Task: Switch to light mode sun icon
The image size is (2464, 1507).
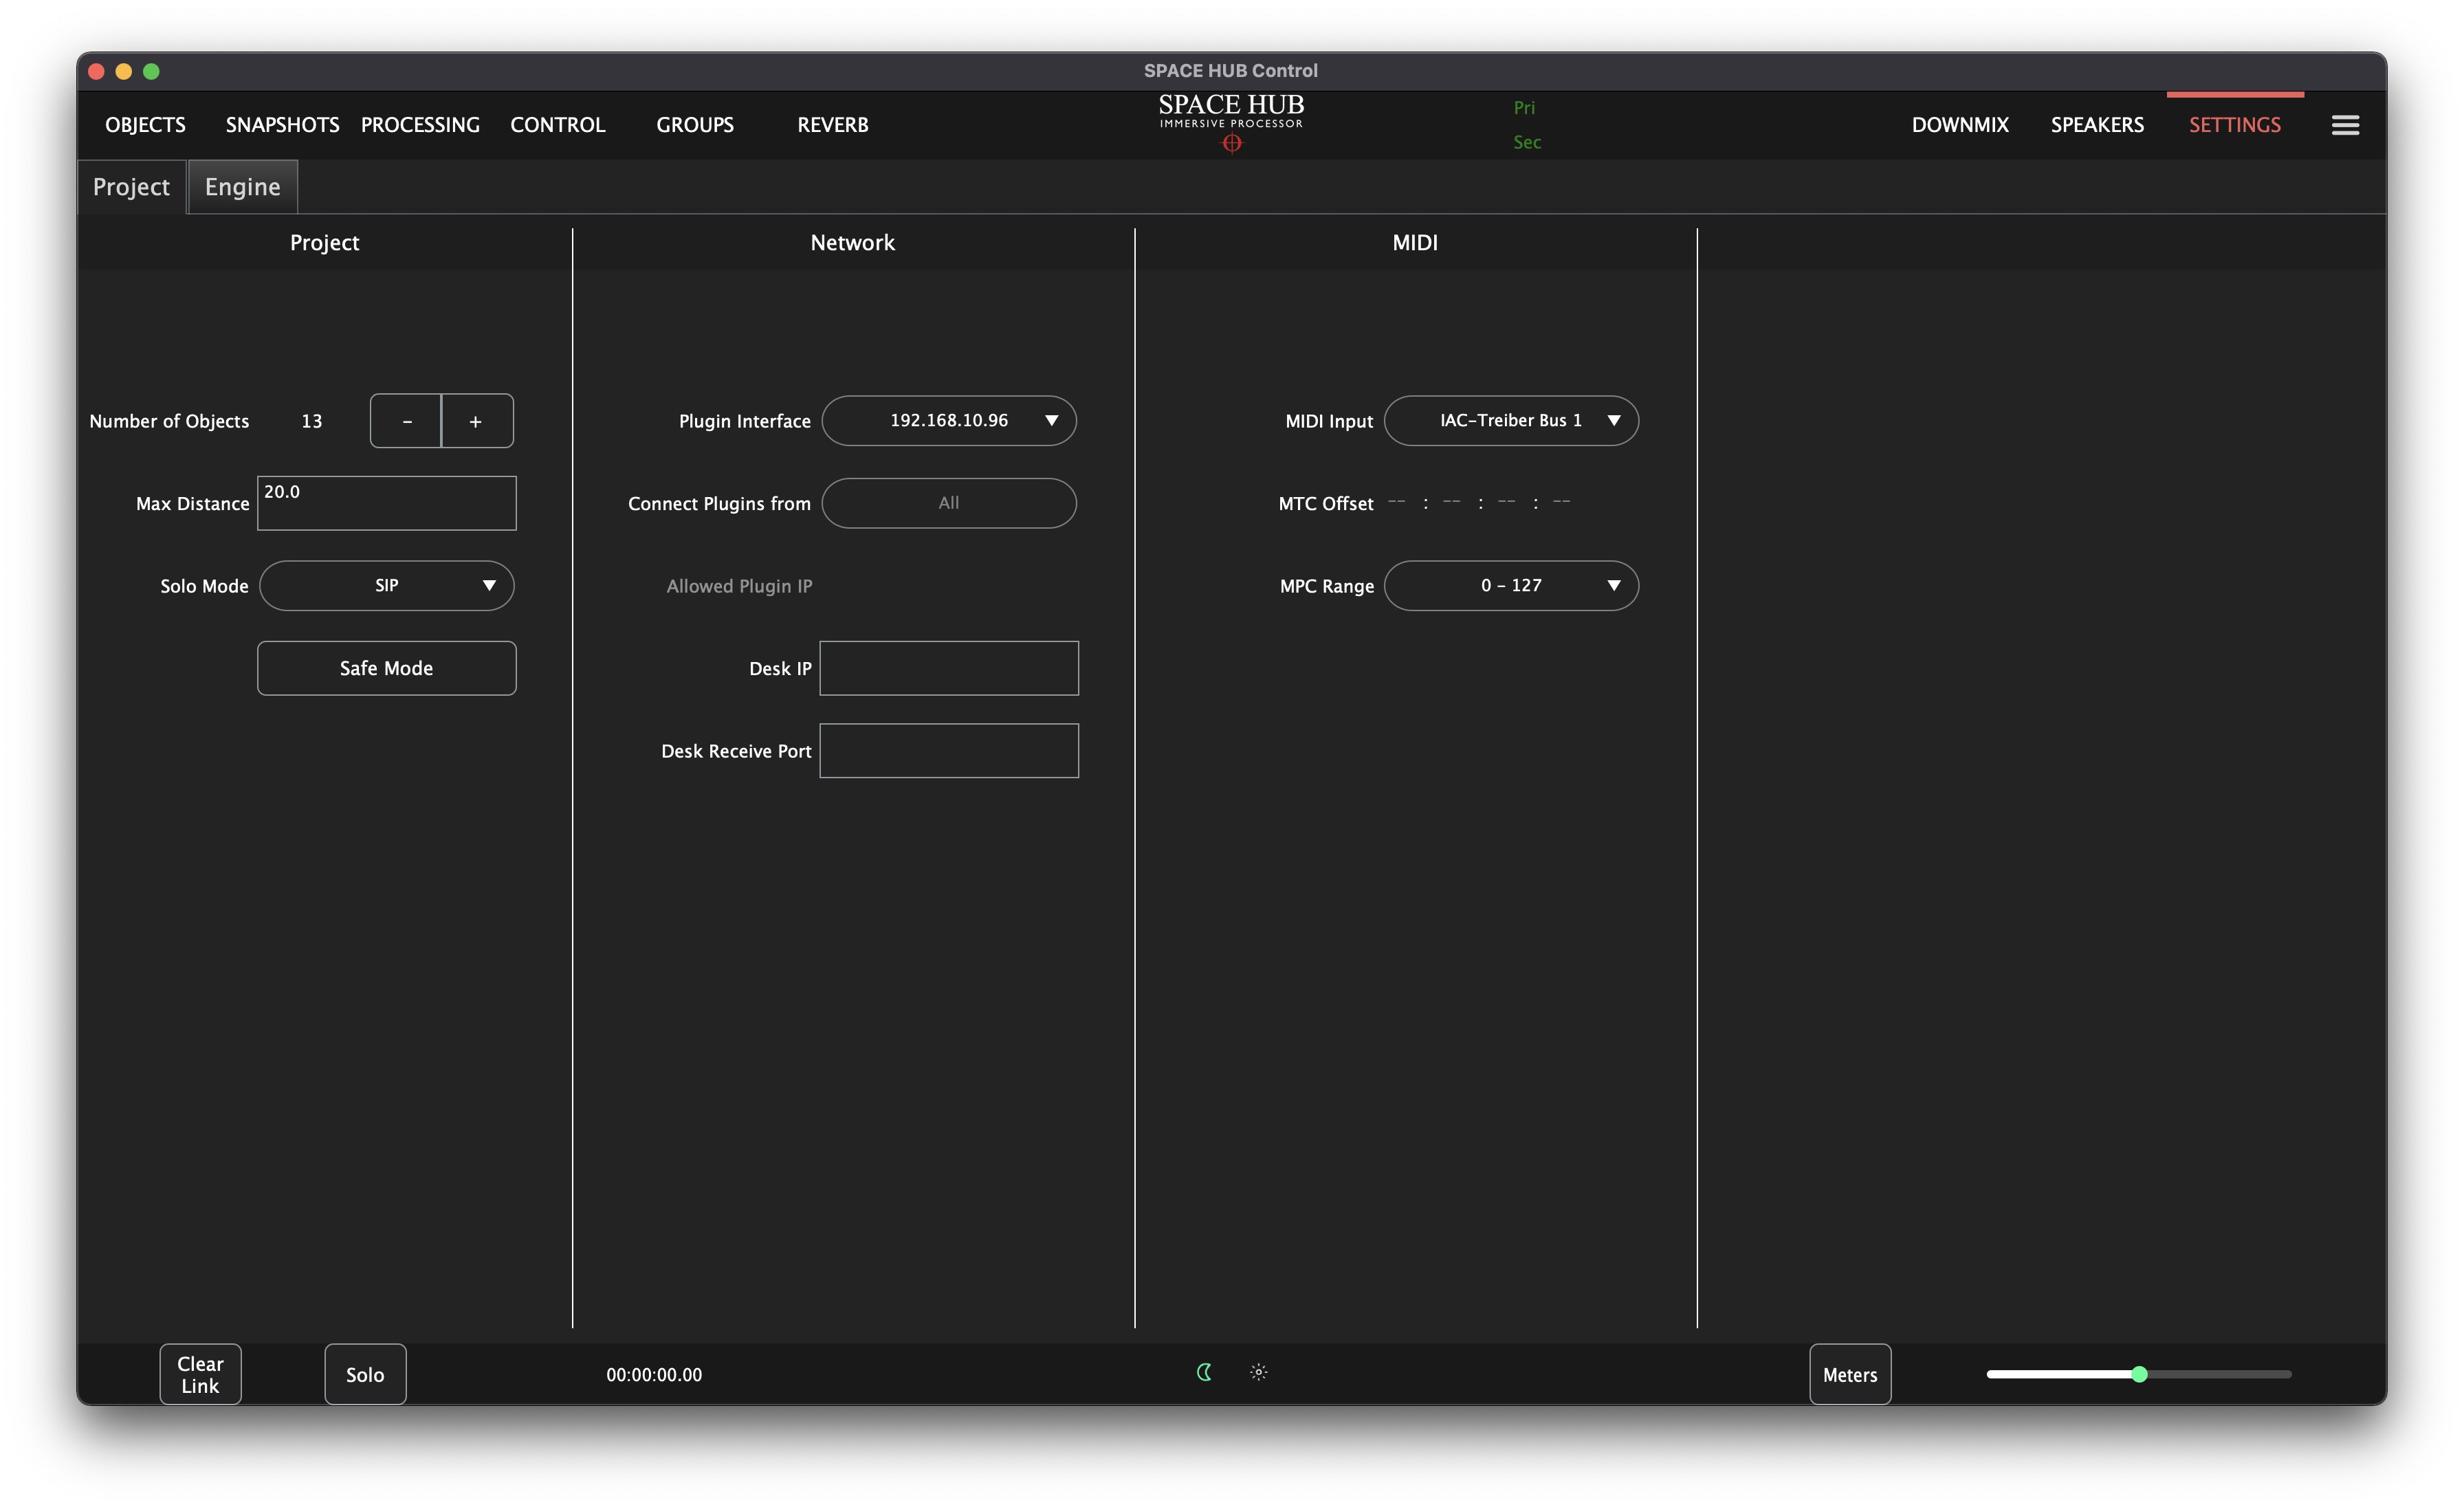Action: [1259, 1372]
